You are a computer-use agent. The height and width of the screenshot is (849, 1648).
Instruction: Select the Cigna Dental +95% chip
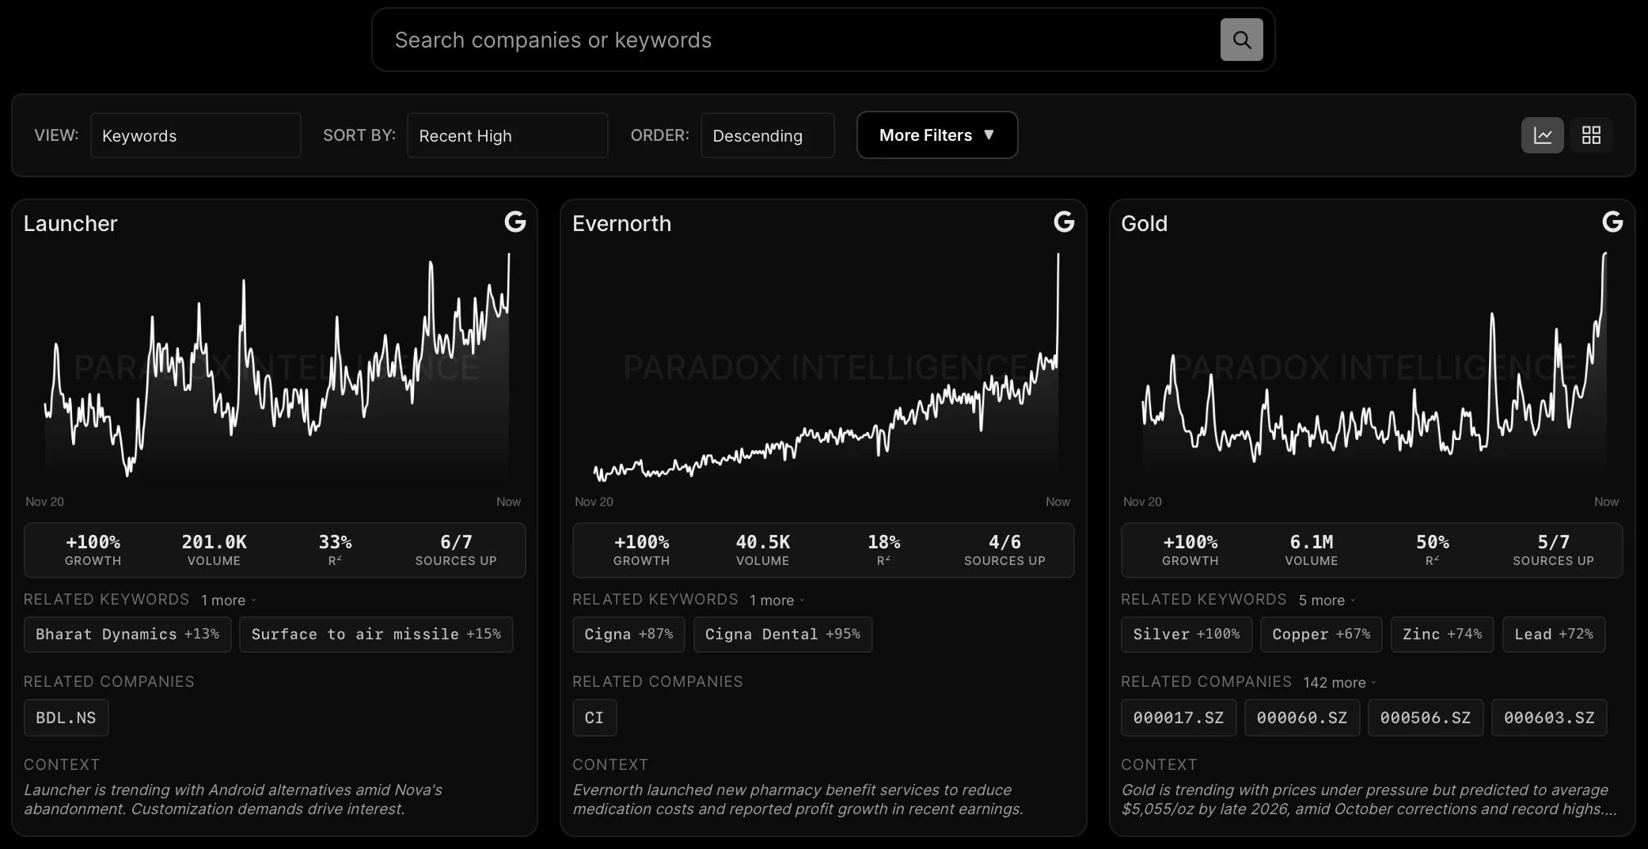[x=783, y=634]
